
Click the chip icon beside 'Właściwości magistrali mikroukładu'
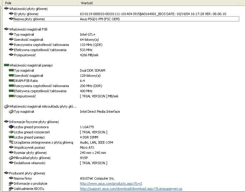click(6, 106)
